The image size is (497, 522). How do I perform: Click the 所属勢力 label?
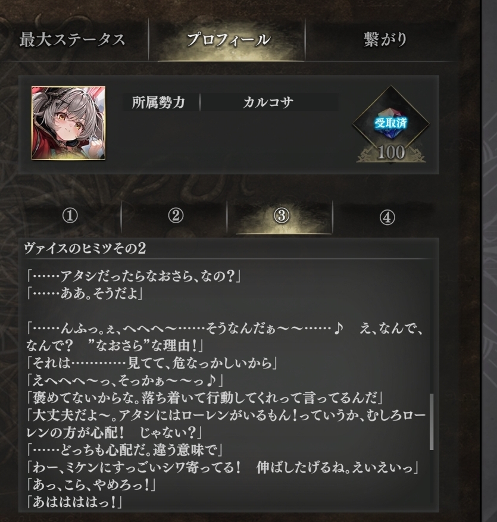158,102
